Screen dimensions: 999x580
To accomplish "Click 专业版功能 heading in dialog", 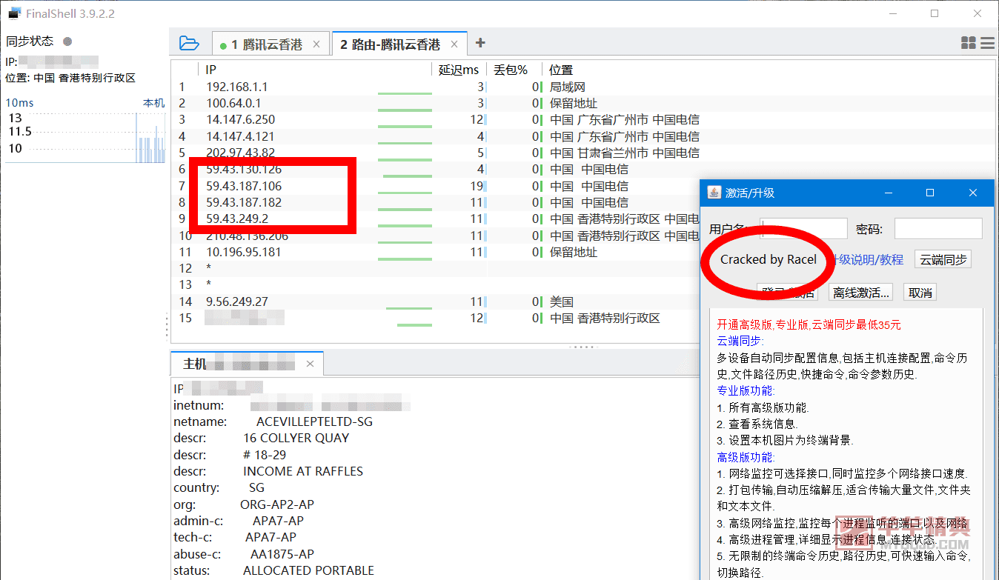I will (746, 390).
